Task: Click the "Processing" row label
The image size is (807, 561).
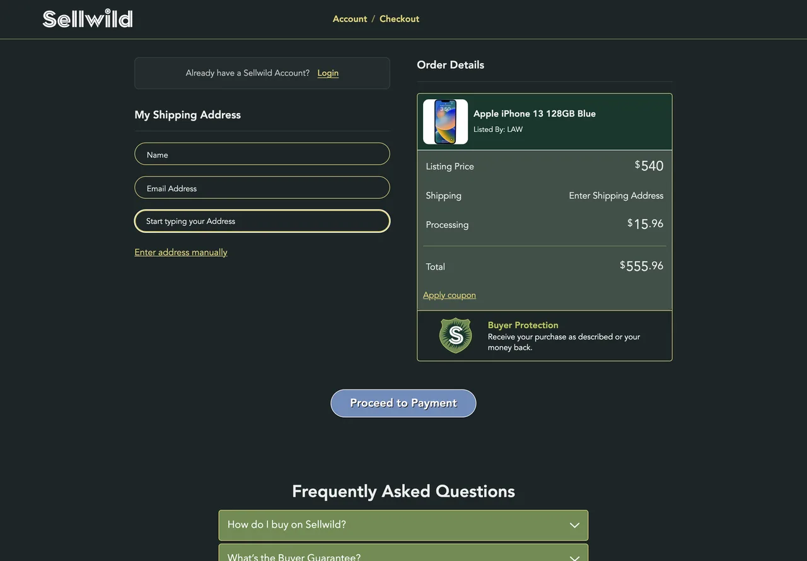Action: 447,225
